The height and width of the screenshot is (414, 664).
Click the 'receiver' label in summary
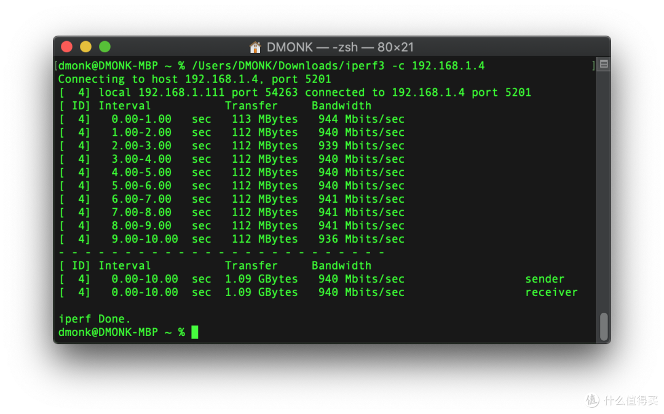pyautogui.click(x=551, y=292)
